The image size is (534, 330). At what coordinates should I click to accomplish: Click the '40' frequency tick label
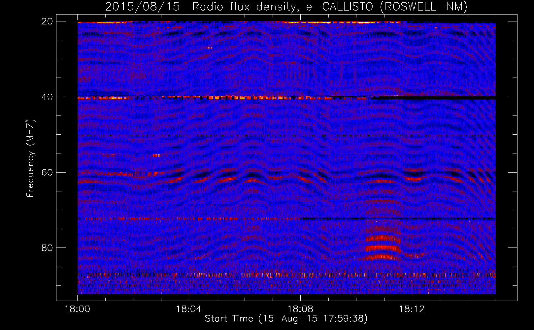pos(47,97)
